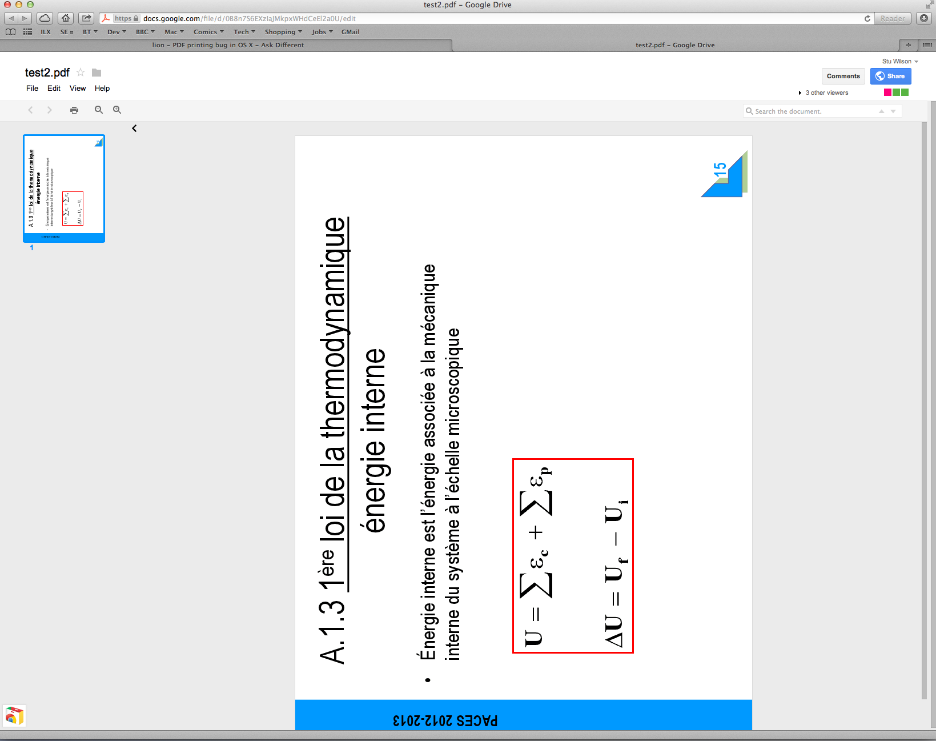Open the Edit menu
Image resolution: width=936 pixels, height=741 pixels.
tap(54, 89)
